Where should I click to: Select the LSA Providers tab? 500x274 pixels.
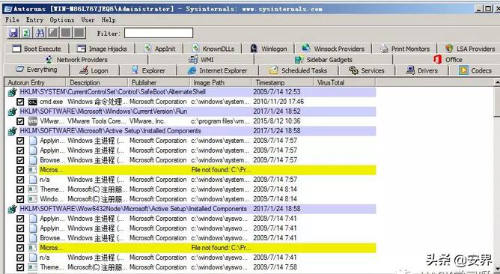(x=470, y=49)
